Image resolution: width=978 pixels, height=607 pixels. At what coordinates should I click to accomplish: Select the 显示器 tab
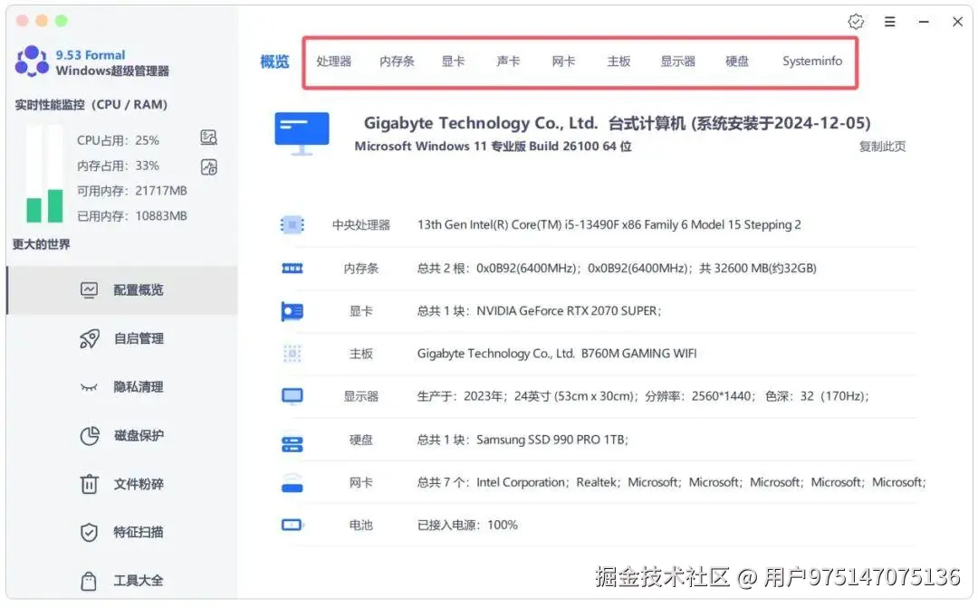tap(678, 62)
